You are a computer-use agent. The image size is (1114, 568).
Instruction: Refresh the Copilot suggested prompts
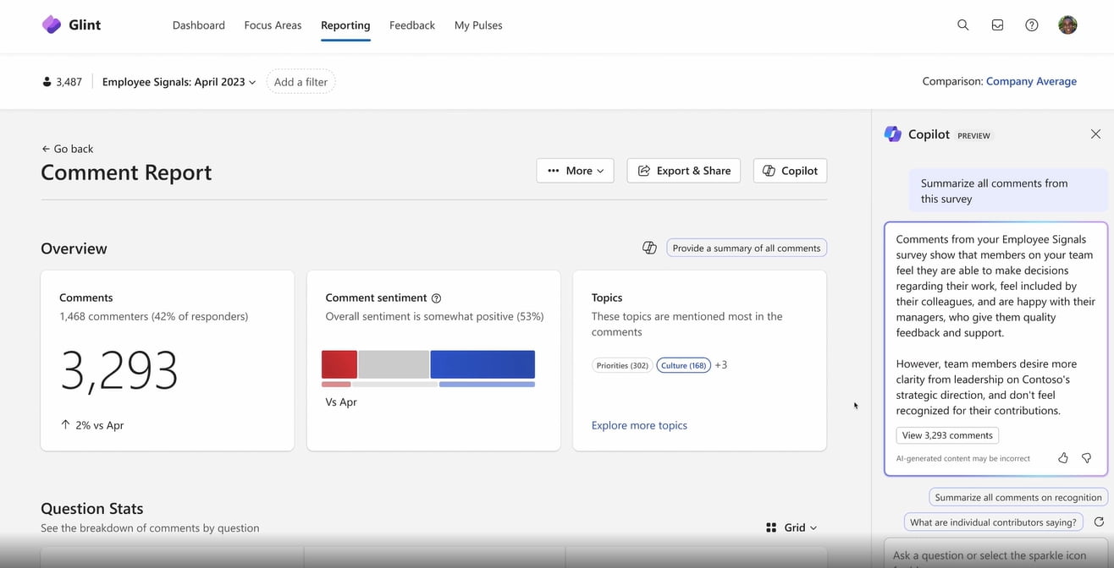pos(1099,522)
